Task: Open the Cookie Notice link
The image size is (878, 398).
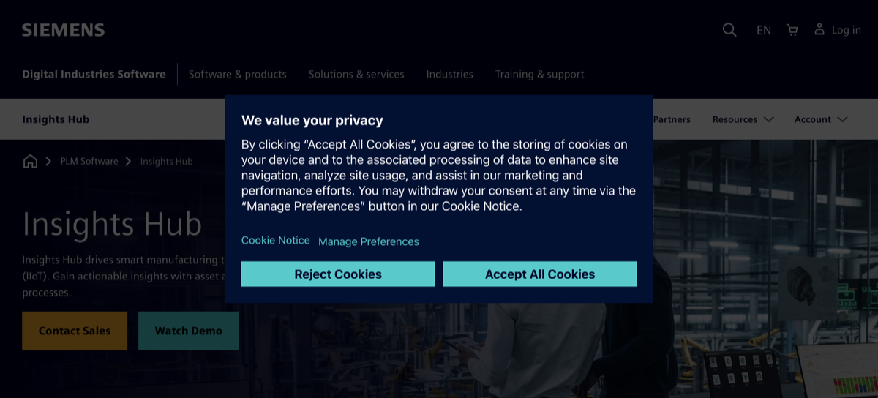Action: pyautogui.click(x=276, y=240)
